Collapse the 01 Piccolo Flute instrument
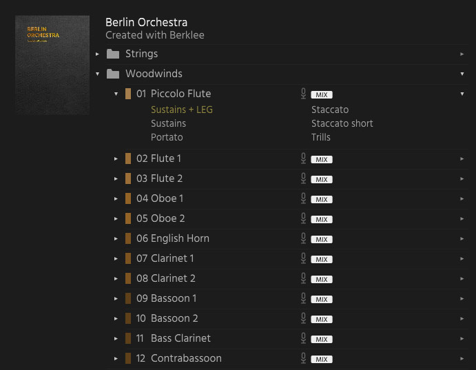476x370 pixels. [x=116, y=94]
